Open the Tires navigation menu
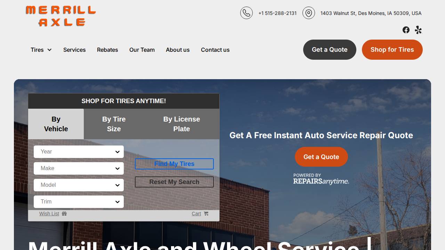445x250 pixels. 41,50
